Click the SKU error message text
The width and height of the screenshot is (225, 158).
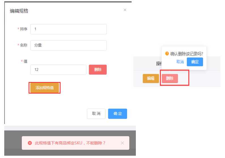coord(70,143)
